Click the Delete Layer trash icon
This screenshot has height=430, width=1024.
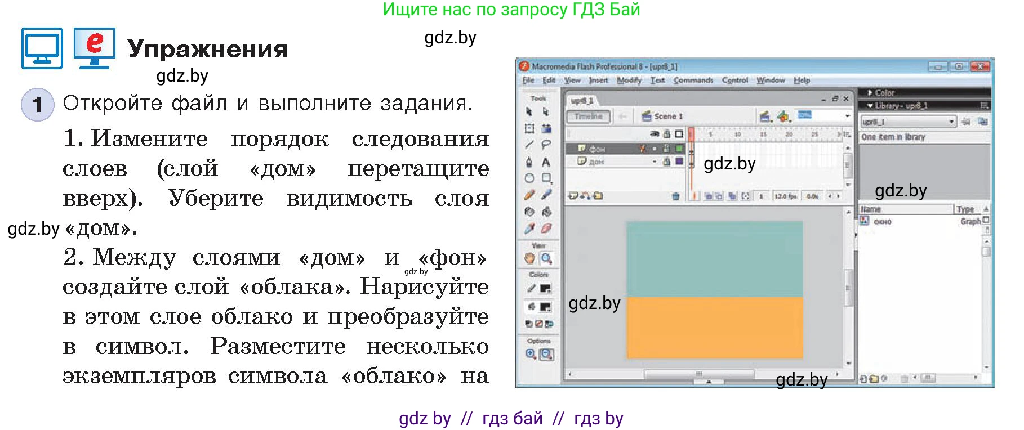coord(675,196)
